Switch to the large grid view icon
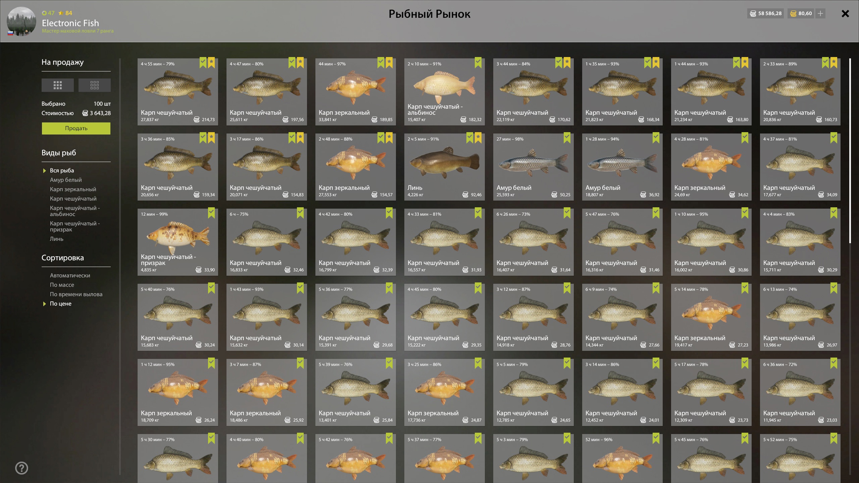859x483 pixels. 58,85
